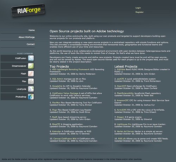Click the Flex category icon

point(31,81)
